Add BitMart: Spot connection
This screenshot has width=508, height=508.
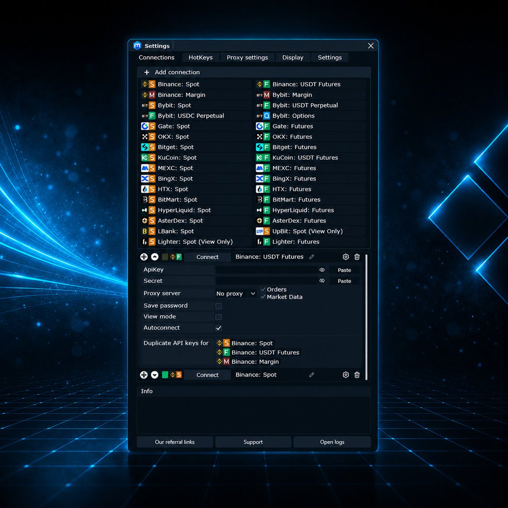196,200
